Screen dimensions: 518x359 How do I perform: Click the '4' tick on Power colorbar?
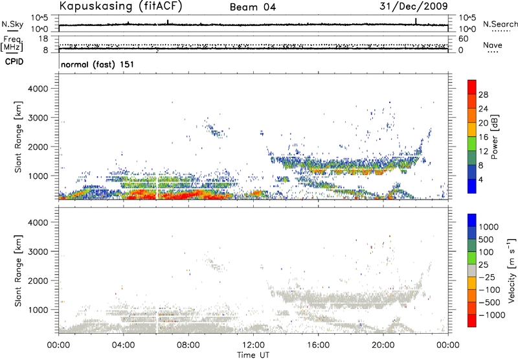[481, 179]
